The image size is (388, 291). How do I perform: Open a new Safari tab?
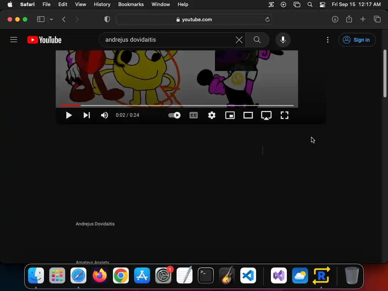click(363, 19)
